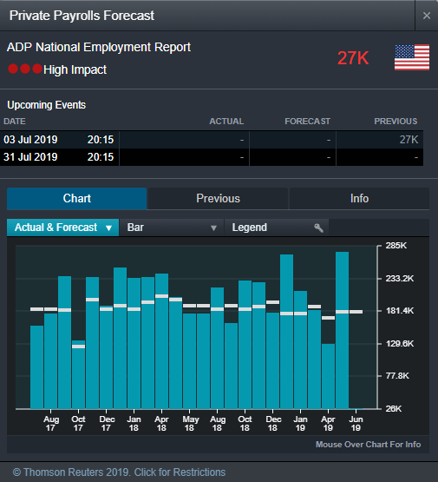
Task: Click the Legend button
Action: (x=277, y=228)
